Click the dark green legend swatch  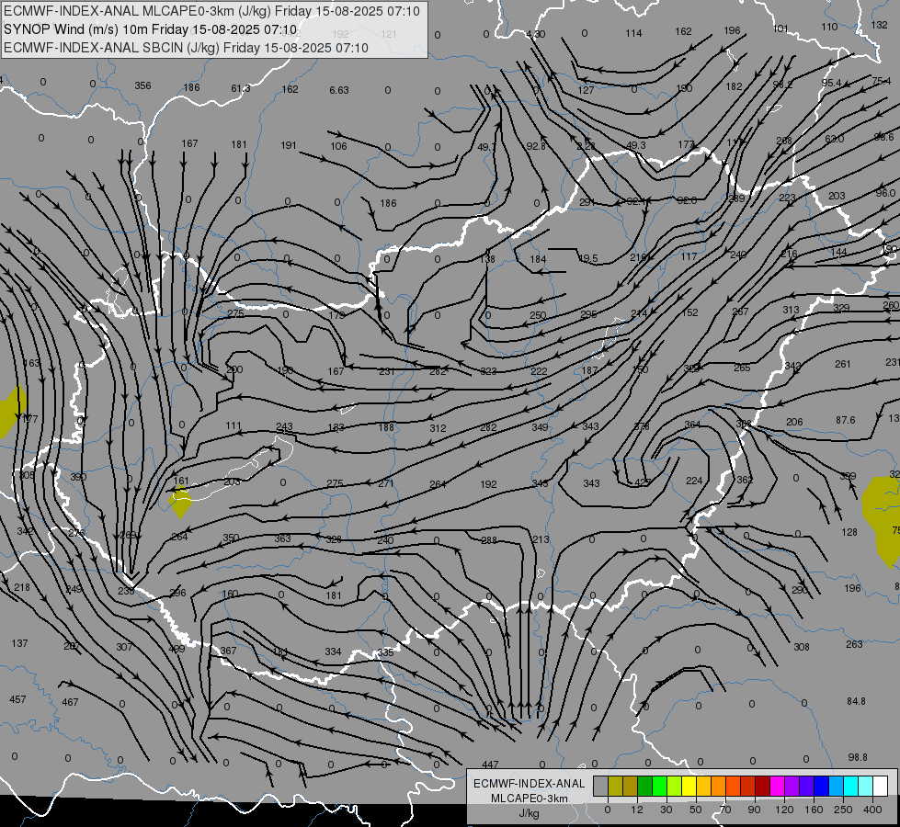tap(645, 786)
